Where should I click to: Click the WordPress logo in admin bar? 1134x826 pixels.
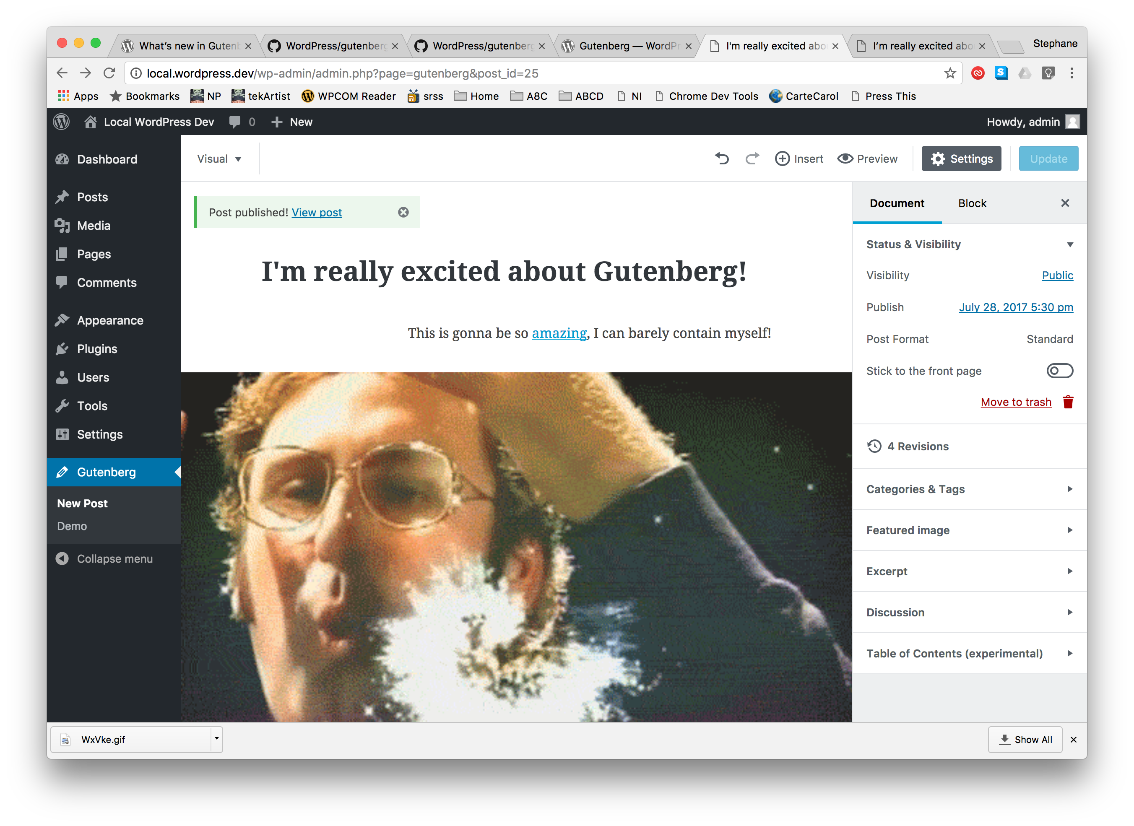click(x=62, y=122)
